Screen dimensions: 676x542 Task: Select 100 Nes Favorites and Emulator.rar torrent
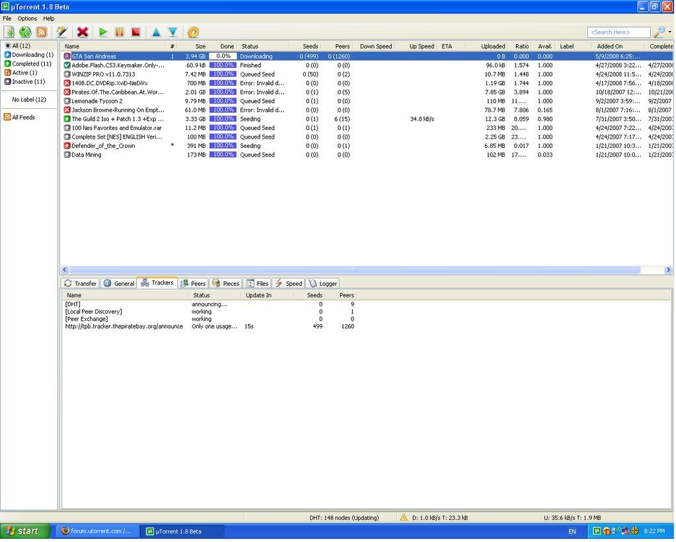click(x=368, y=128)
